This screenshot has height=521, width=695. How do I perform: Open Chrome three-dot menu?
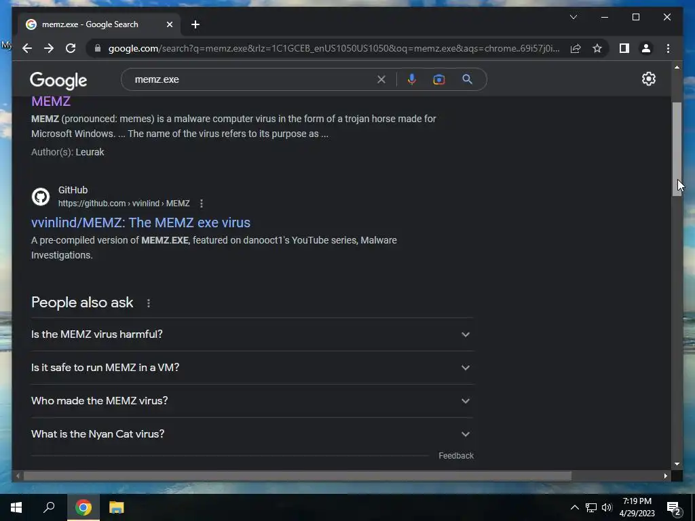668,48
